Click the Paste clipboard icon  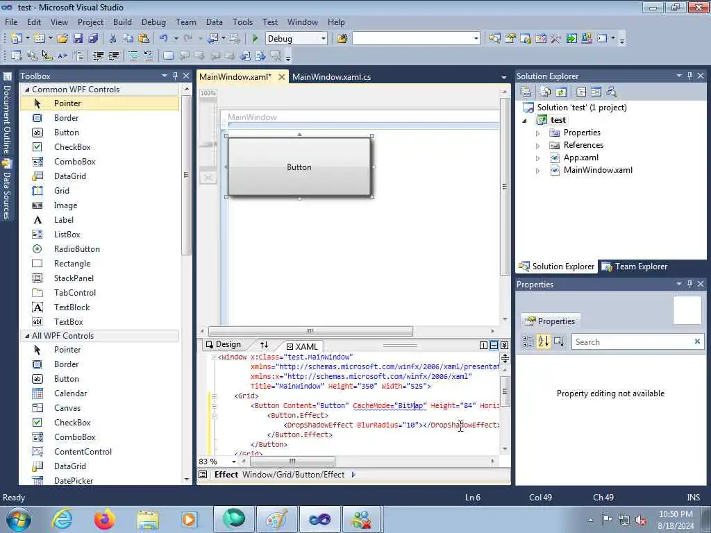click(144, 39)
